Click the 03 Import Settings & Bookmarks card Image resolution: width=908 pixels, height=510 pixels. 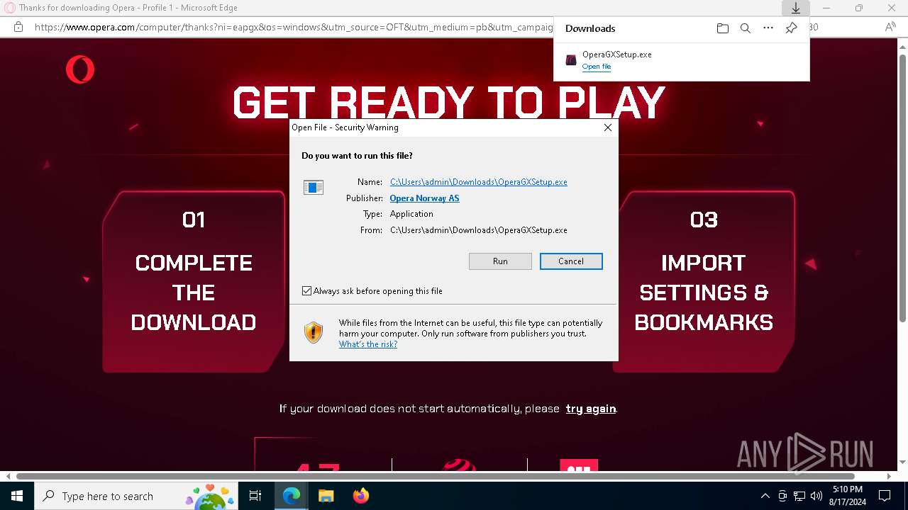(x=704, y=281)
